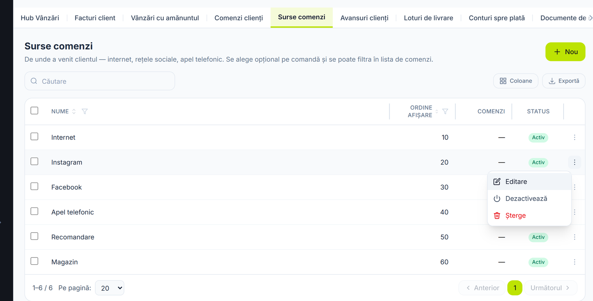Go to the Comenzi clienți tab

click(239, 18)
